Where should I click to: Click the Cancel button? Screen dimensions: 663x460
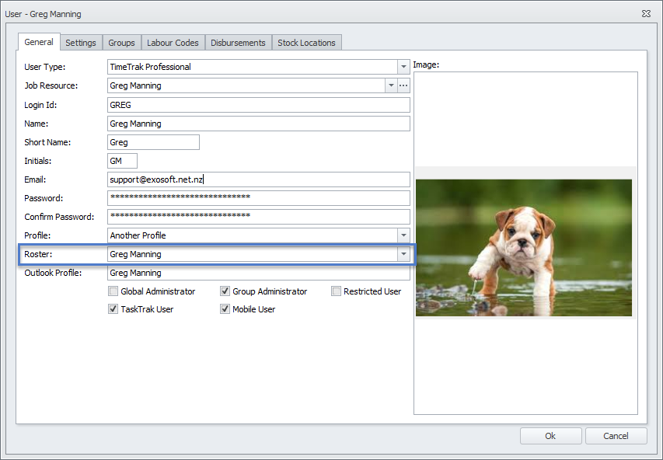[x=616, y=436]
